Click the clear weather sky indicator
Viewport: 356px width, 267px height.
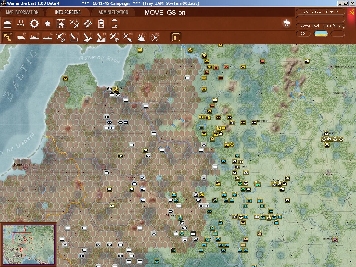[321, 34]
